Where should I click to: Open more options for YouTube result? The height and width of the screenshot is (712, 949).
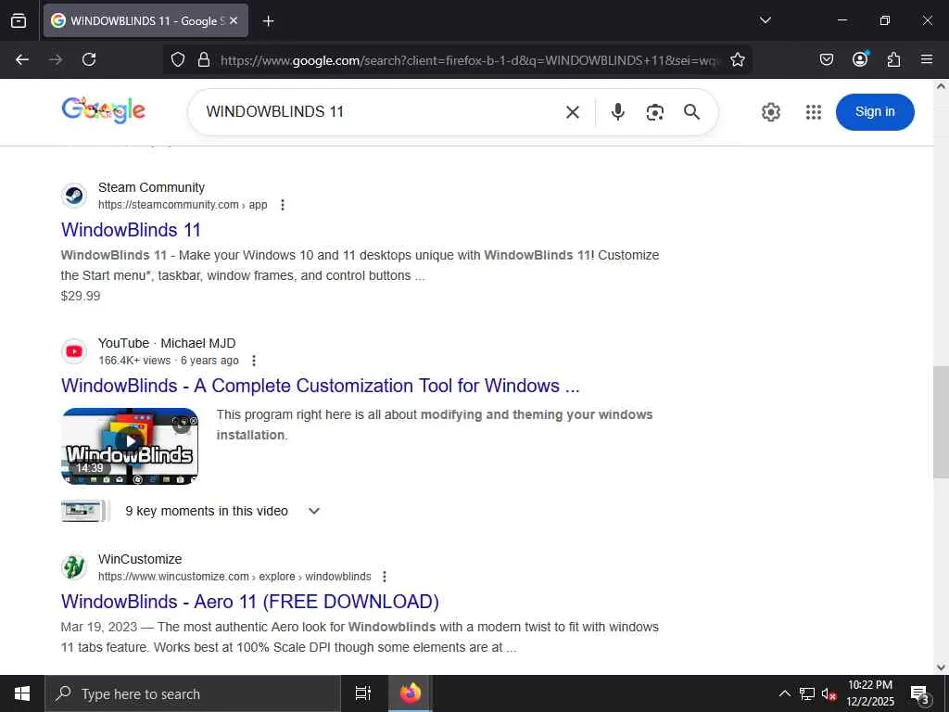(254, 361)
